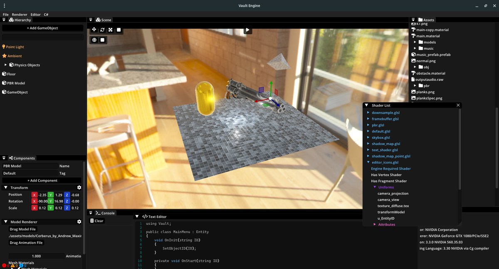Screen dimensions: 499x269
Task: Open the Editor menu
Action: click(x=36, y=15)
